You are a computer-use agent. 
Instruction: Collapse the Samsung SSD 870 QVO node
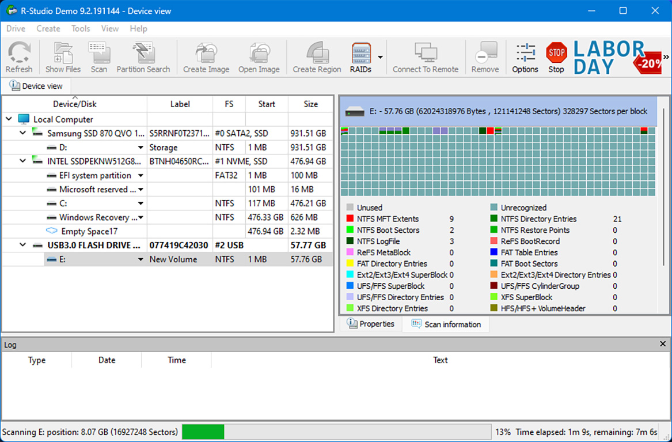point(23,133)
